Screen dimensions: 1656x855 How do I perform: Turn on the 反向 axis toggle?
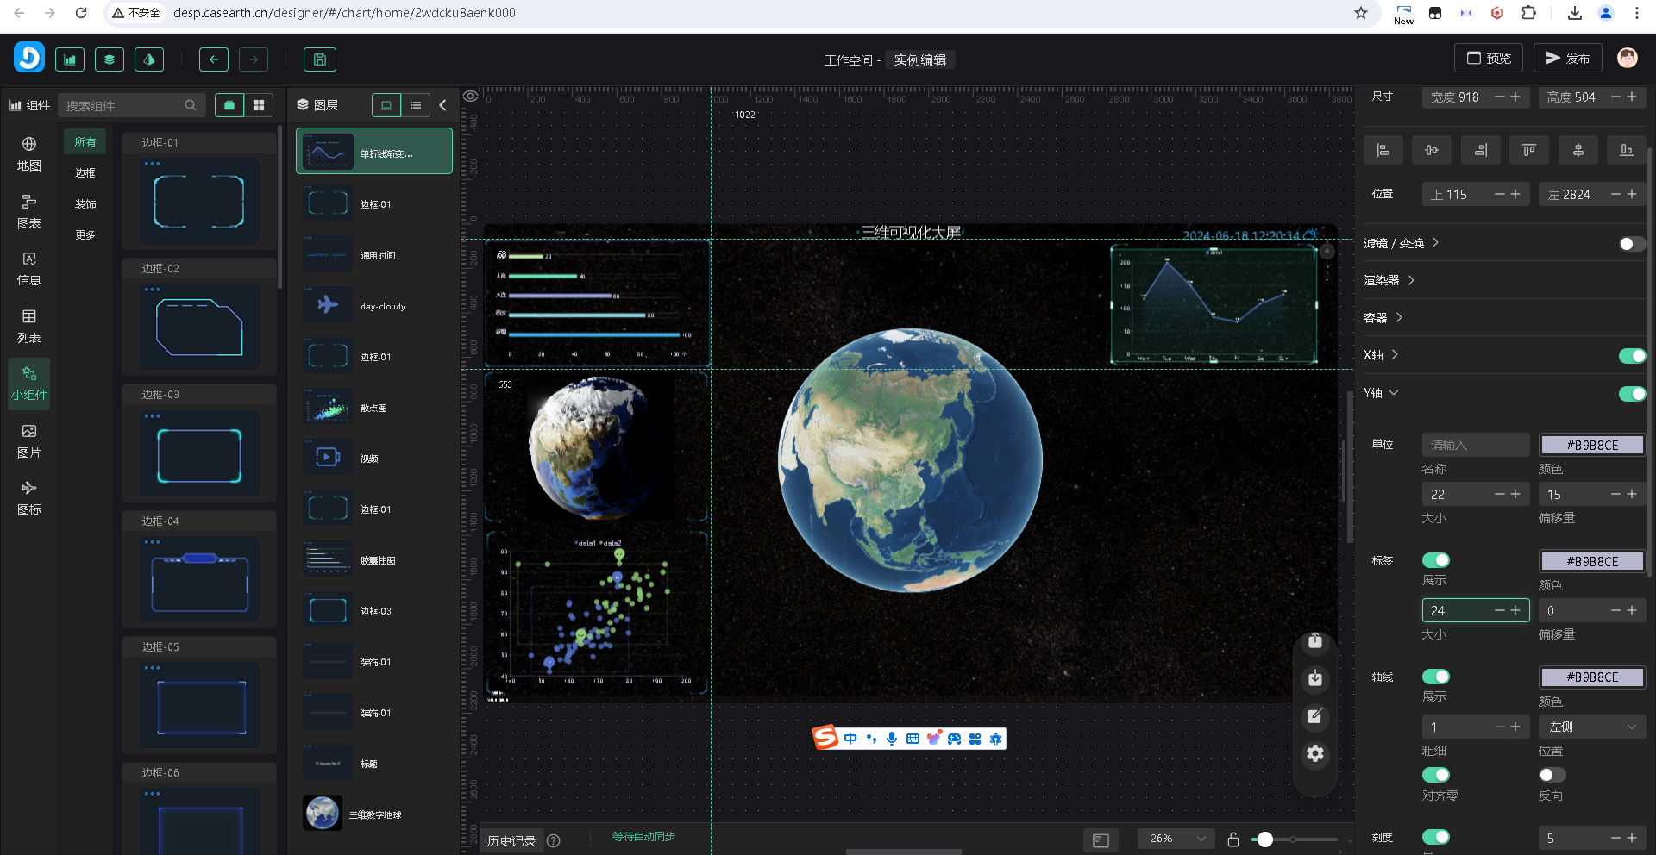[1551, 775]
